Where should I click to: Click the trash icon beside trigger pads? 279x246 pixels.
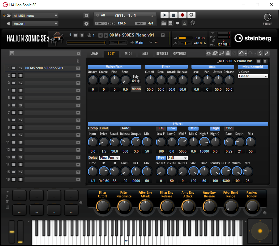tap(7, 201)
